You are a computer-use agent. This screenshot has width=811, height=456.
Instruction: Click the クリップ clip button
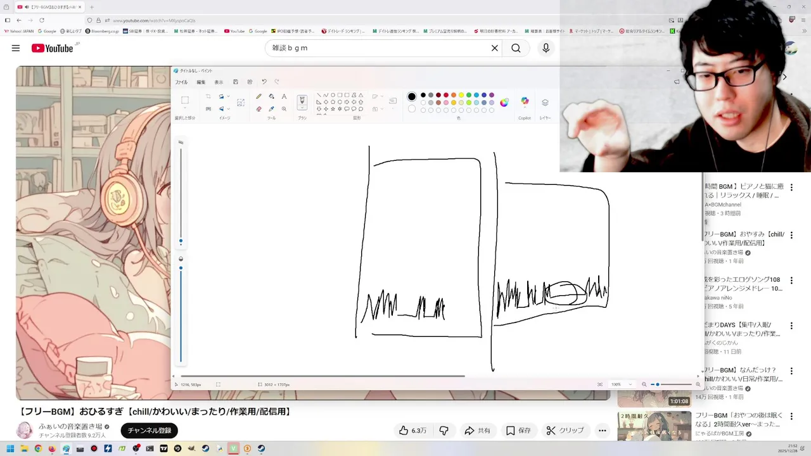[x=565, y=430]
